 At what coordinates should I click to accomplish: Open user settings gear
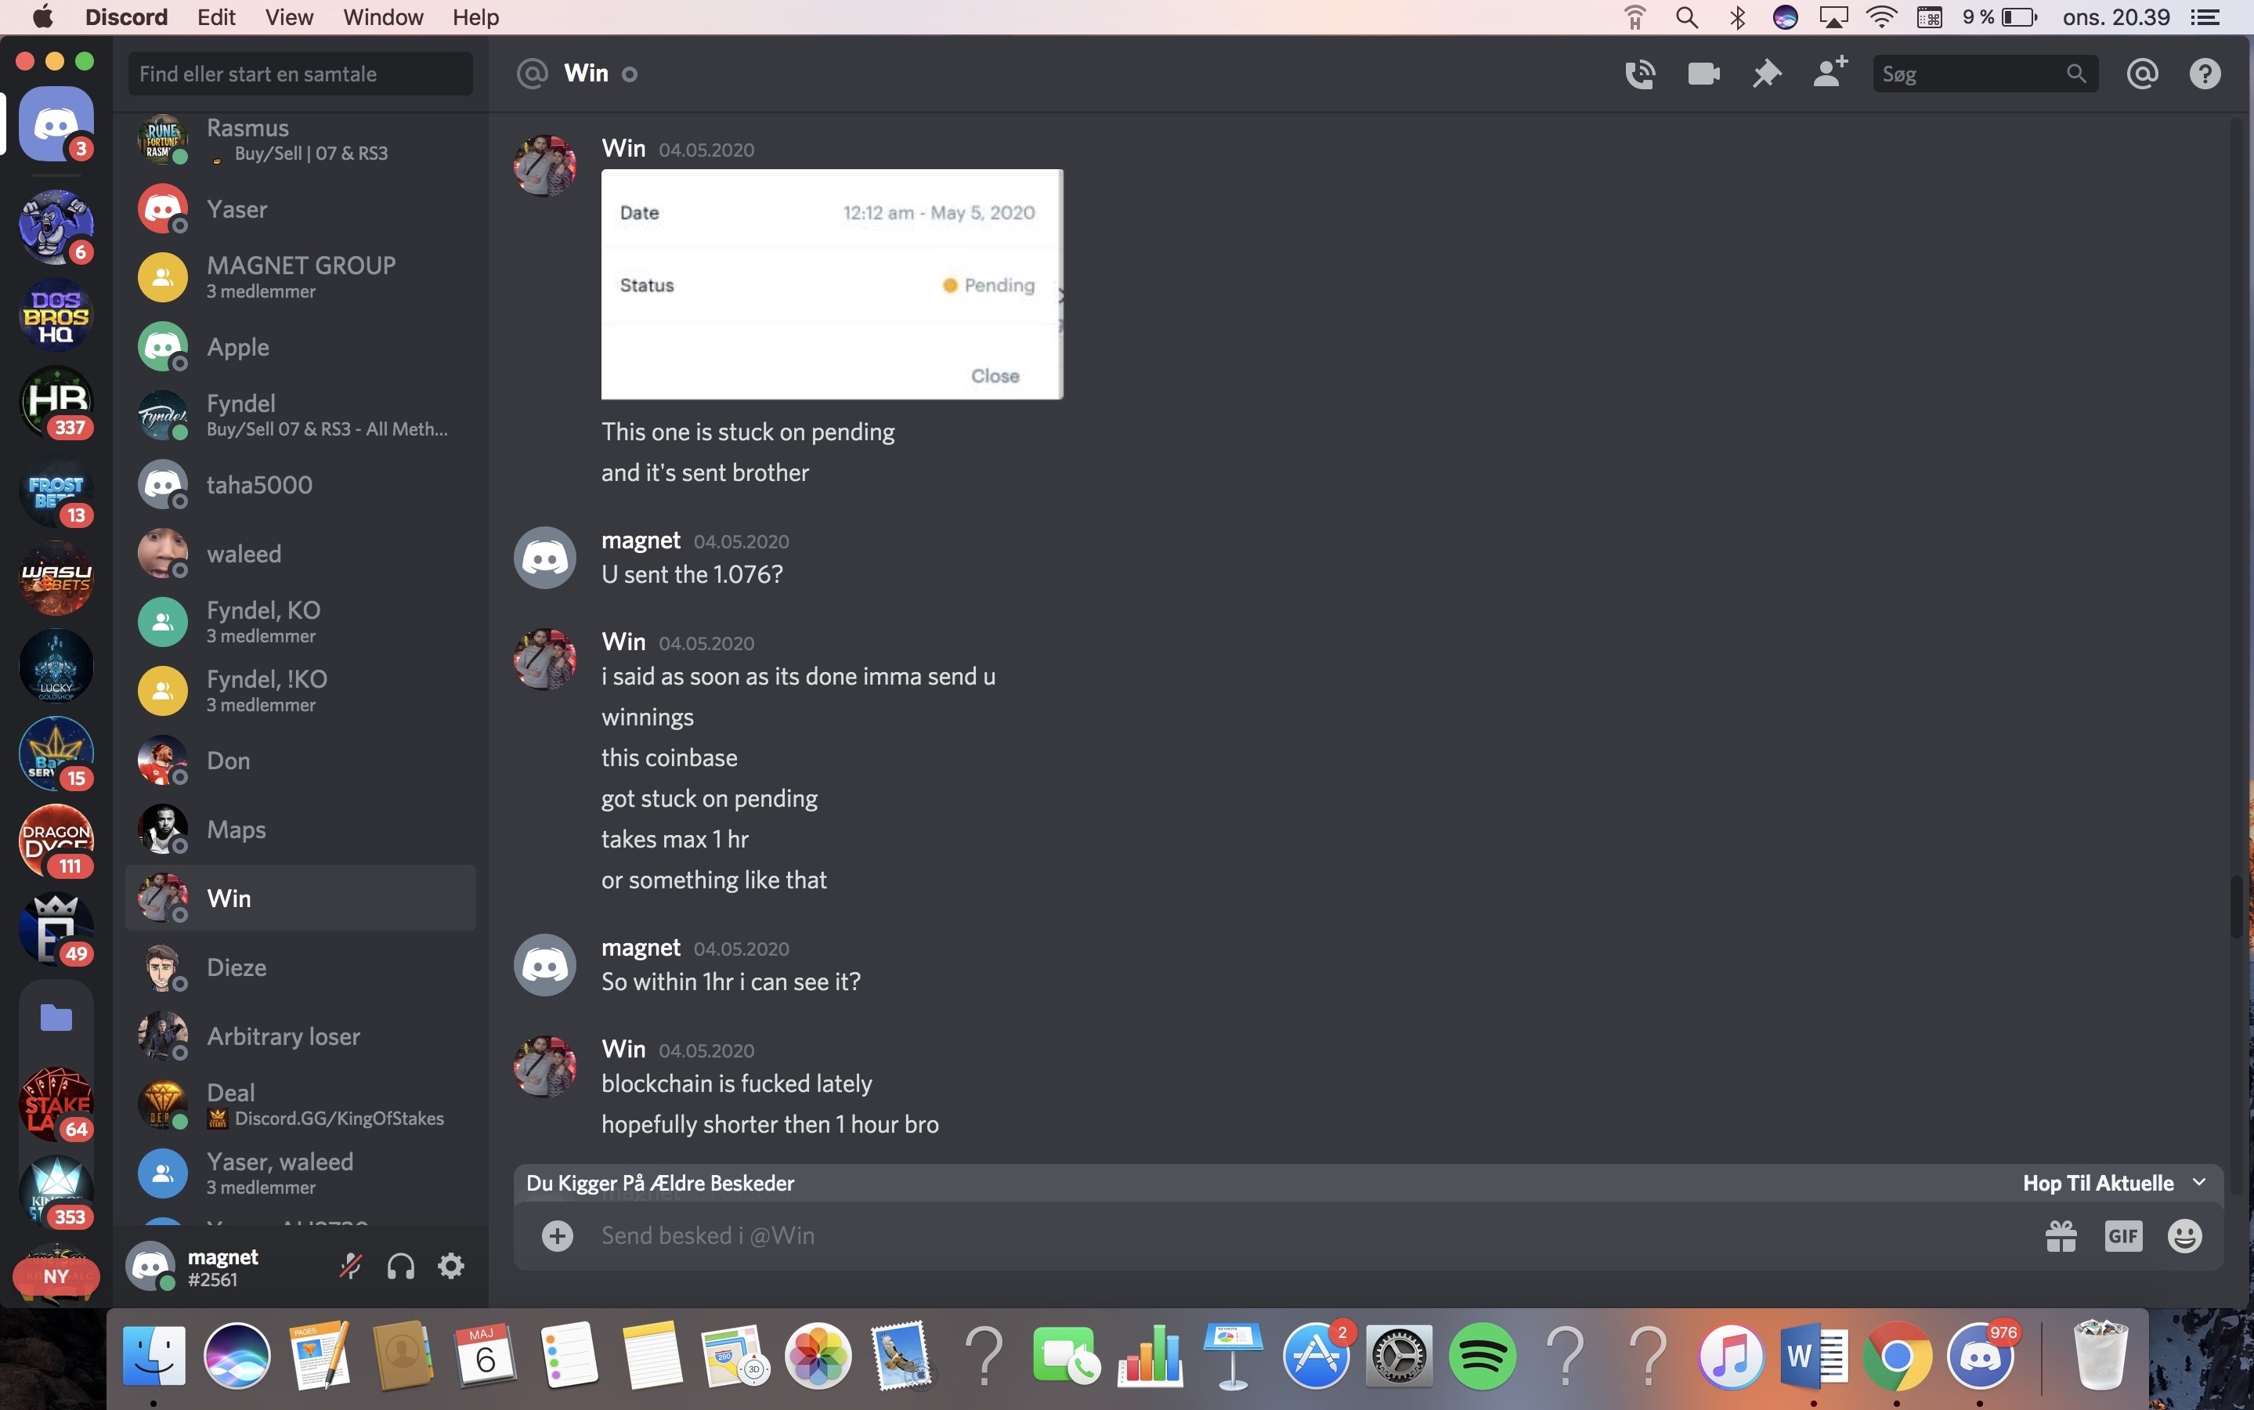click(451, 1265)
